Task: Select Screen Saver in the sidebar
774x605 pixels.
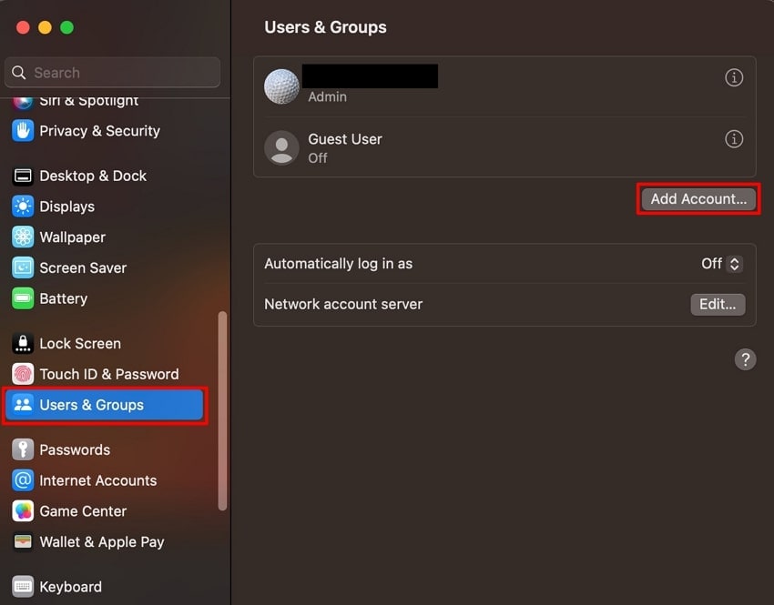Action: point(22,267)
